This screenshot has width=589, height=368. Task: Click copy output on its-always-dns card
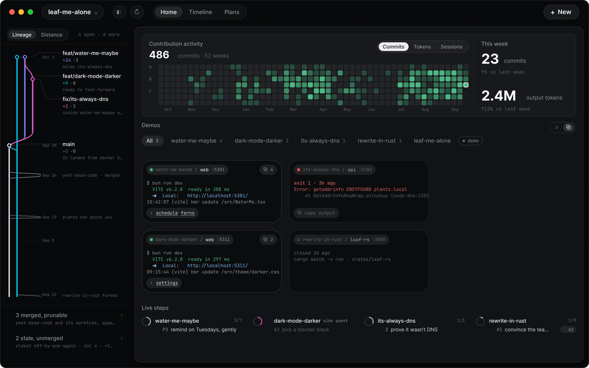[x=316, y=213]
